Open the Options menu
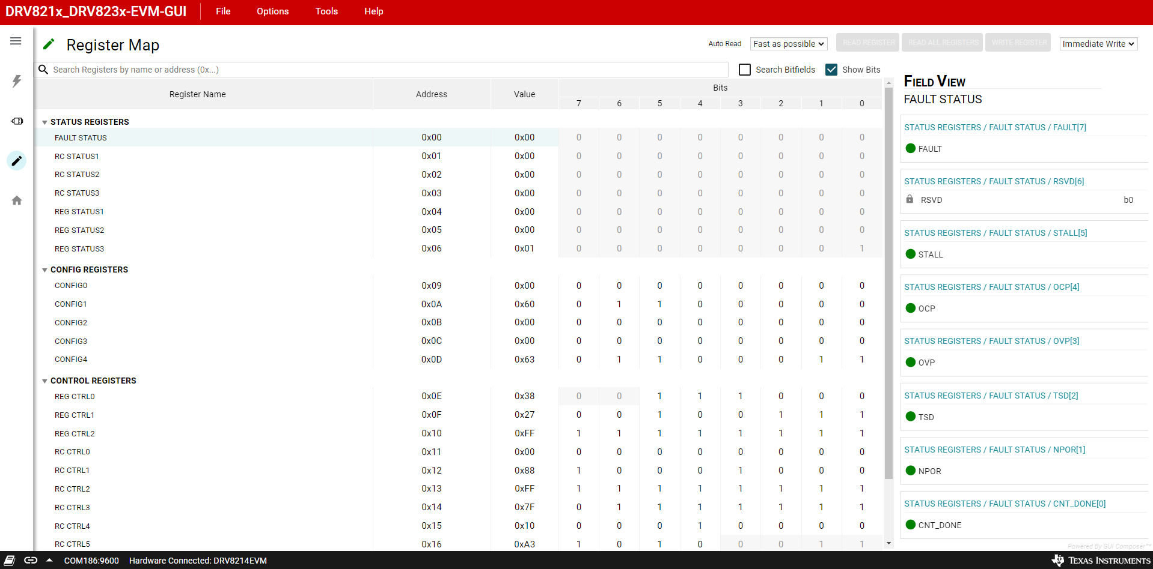1153x569 pixels. click(272, 11)
